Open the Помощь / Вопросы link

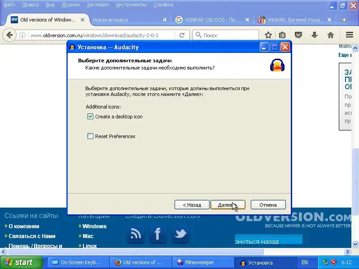[x=35, y=246]
